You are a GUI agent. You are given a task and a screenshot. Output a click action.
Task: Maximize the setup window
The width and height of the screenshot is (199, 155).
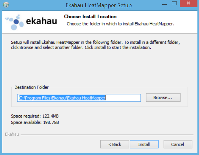(175, 3)
